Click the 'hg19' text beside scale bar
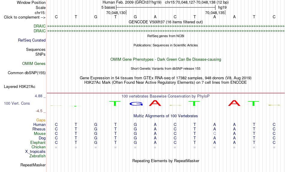285x172 pixels. [222, 7]
